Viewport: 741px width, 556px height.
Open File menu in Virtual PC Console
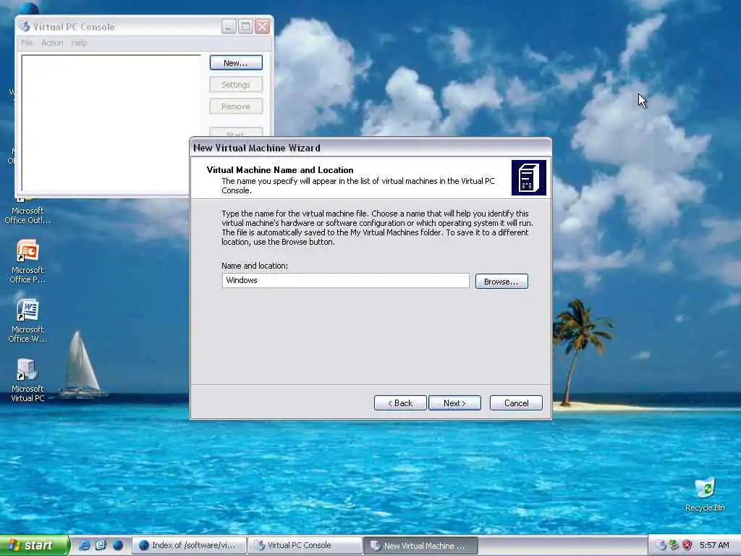(27, 43)
